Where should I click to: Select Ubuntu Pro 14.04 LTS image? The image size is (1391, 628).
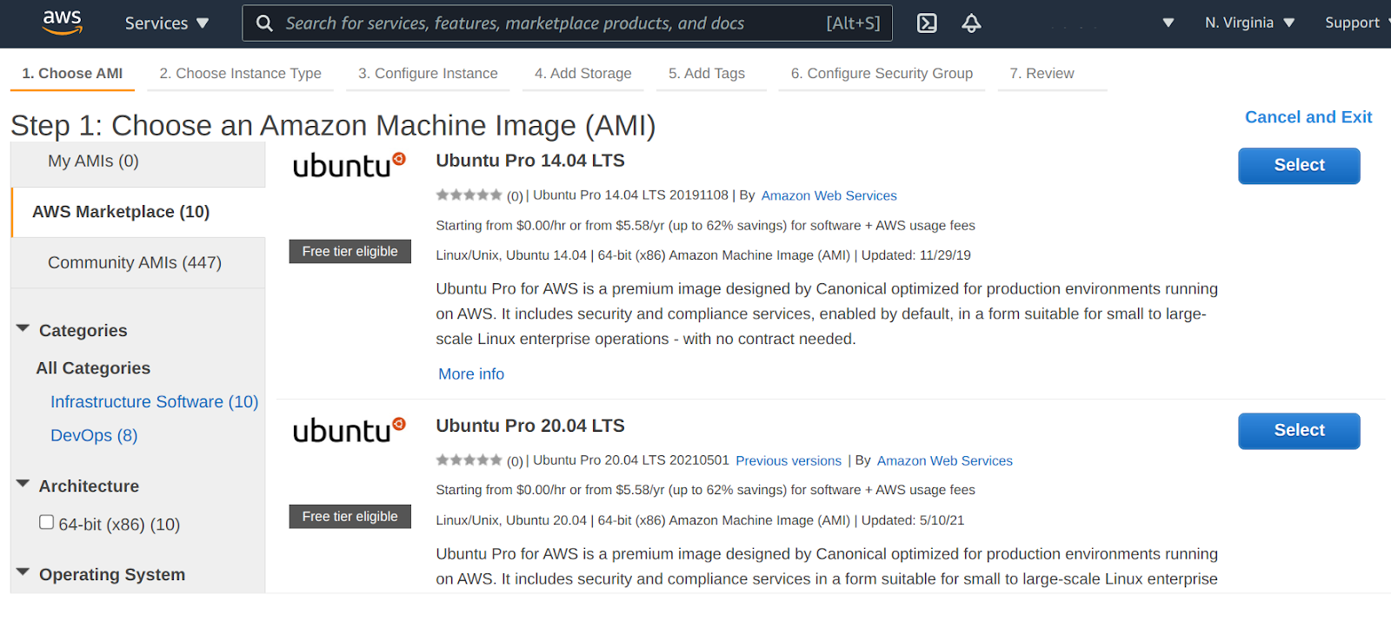click(x=1299, y=166)
